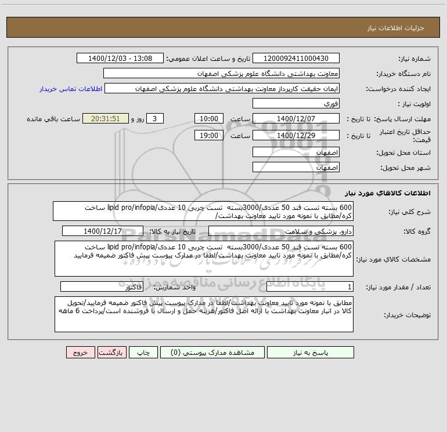
Task: Click the response deadline date 1400/12/07
Action: [x=296, y=118]
